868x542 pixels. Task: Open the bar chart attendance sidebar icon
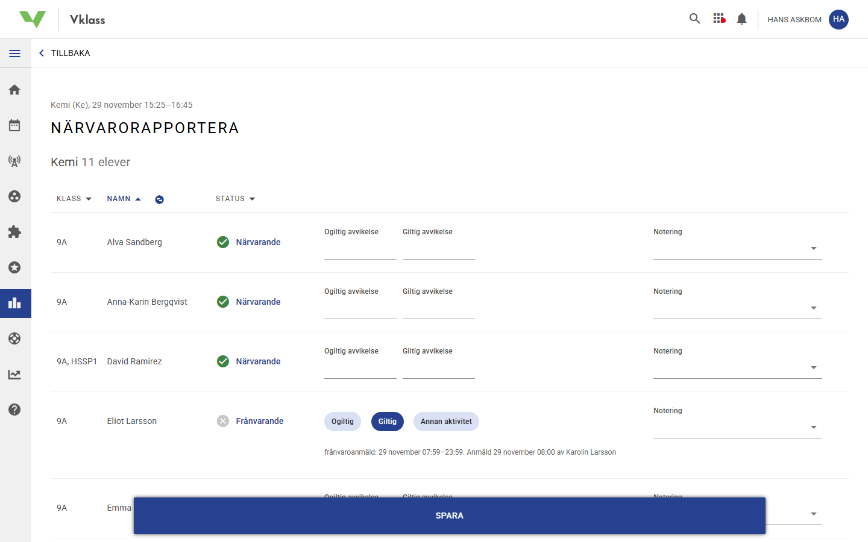click(15, 303)
